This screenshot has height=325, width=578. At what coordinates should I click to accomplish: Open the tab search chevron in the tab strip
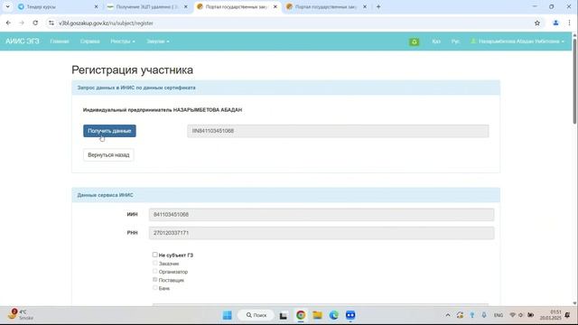[7, 6]
